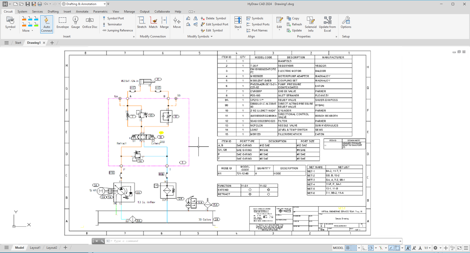The height and width of the screenshot is (253, 470).
Task: Open Drafting & Annotation workspace dropdown
Action: (x=105, y=4)
